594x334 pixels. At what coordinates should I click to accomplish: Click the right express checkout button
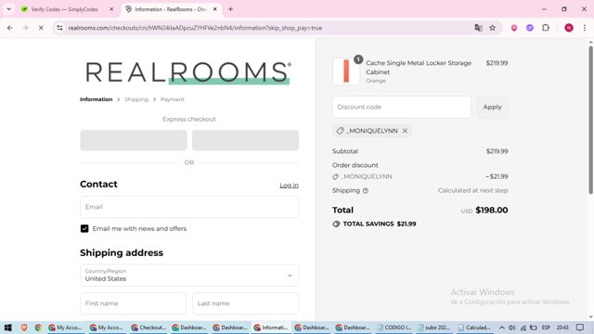(245, 140)
